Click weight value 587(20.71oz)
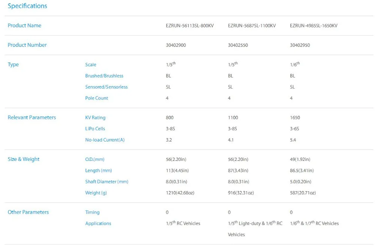Screen dimensions: 375x247 (x=303, y=193)
